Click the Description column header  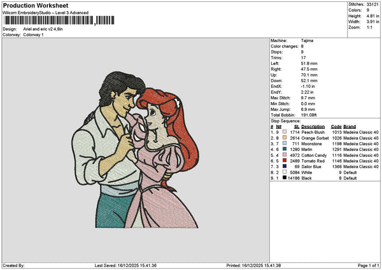[x=313, y=127]
